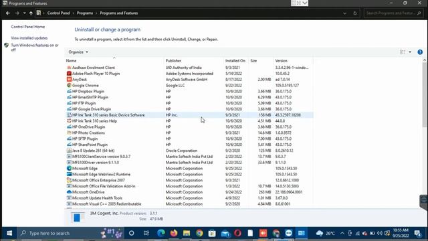The height and width of the screenshot is (241, 428).
Task: Change view with the view layout icon
Action: coord(403,52)
